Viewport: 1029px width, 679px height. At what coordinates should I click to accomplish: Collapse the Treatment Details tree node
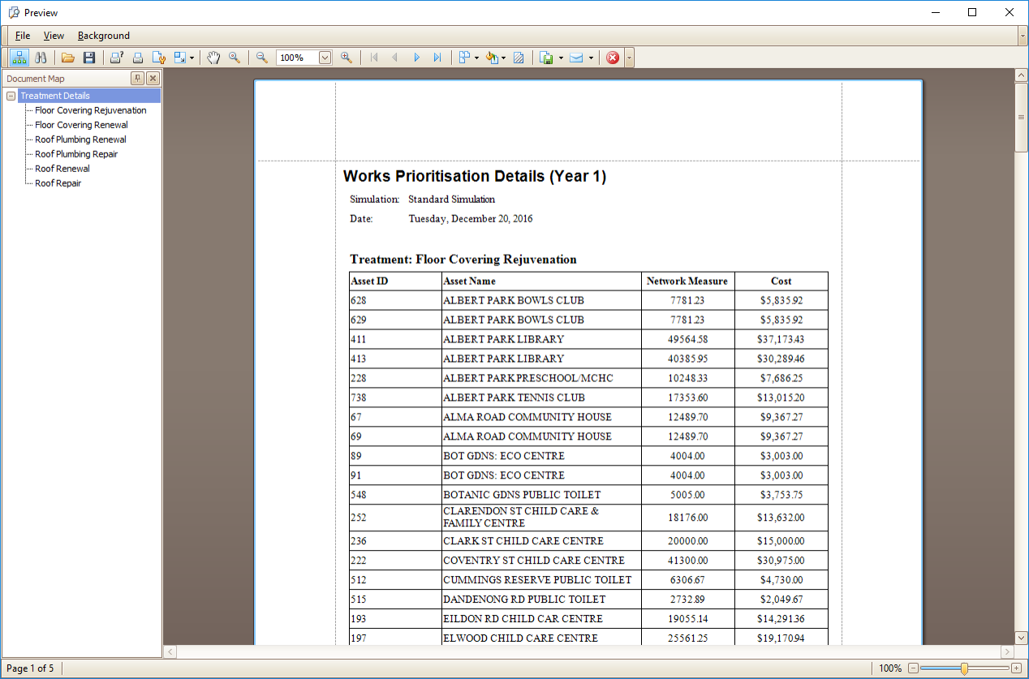tap(11, 96)
